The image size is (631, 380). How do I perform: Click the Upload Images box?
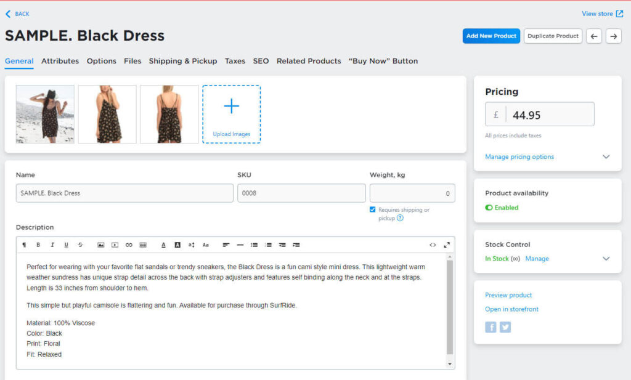[x=232, y=114]
